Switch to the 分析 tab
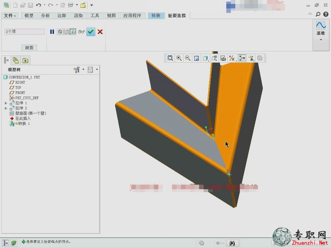 point(45,15)
